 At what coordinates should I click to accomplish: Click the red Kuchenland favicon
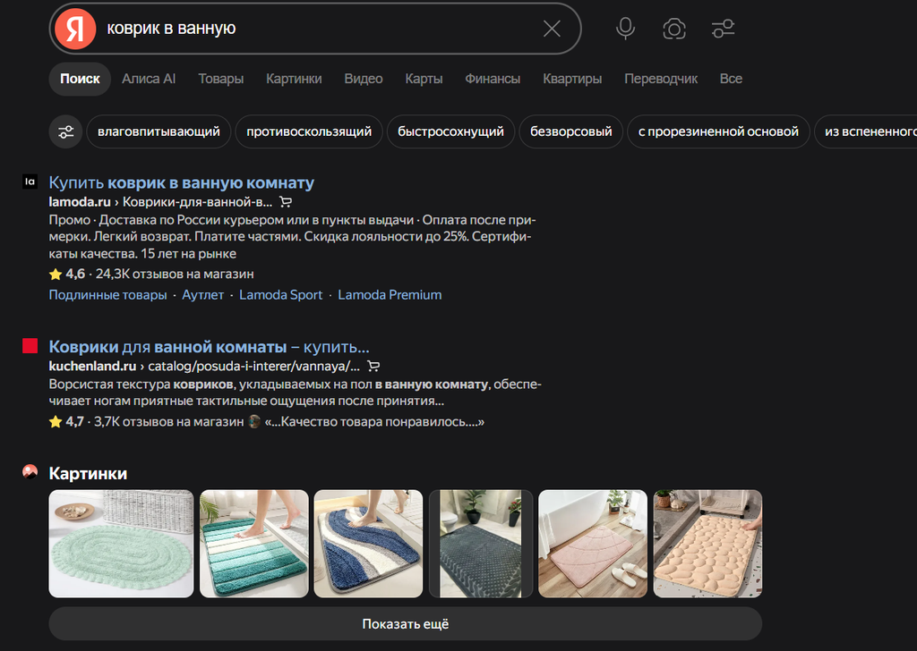coord(30,346)
